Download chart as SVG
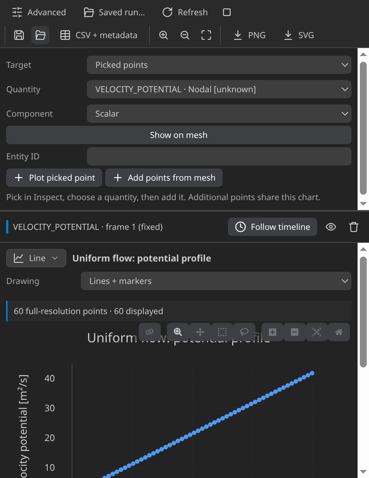Viewport: 369px width, 478px height. click(299, 35)
